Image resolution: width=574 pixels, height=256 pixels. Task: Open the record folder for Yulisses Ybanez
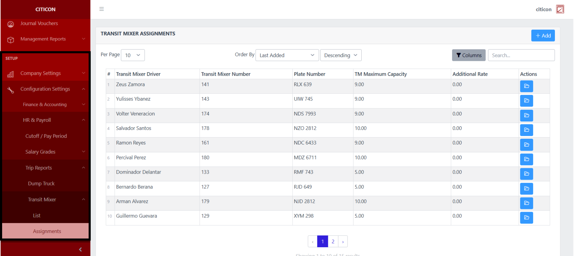(526, 101)
